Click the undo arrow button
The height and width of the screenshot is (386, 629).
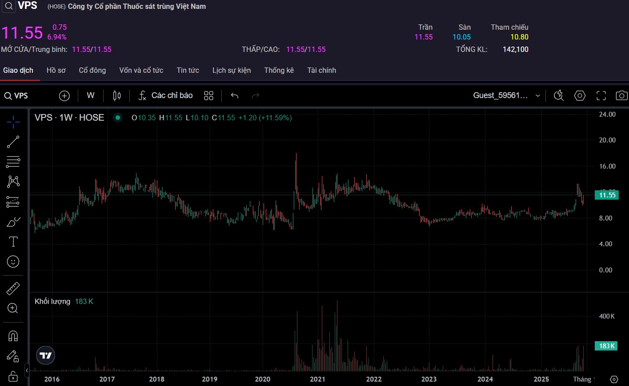235,95
